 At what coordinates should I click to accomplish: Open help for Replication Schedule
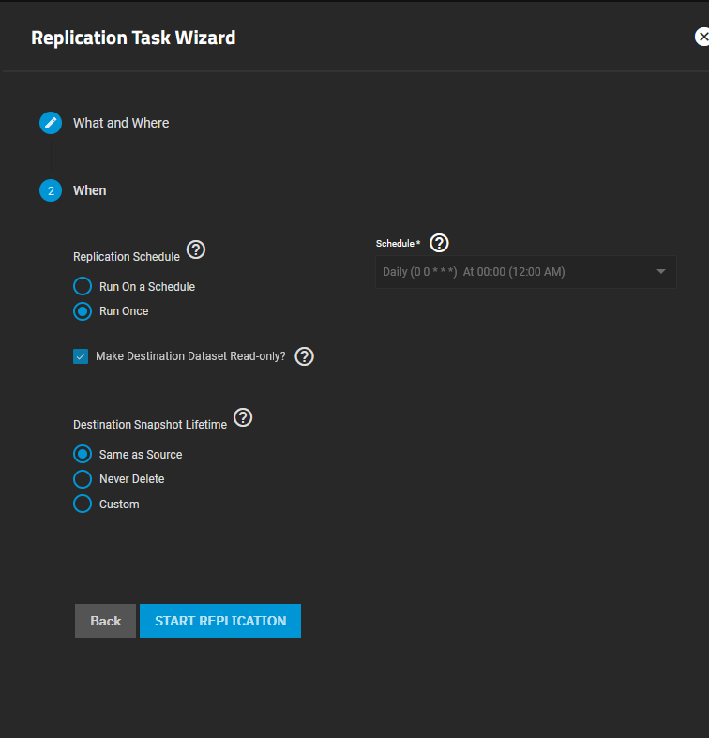[x=196, y=249]
